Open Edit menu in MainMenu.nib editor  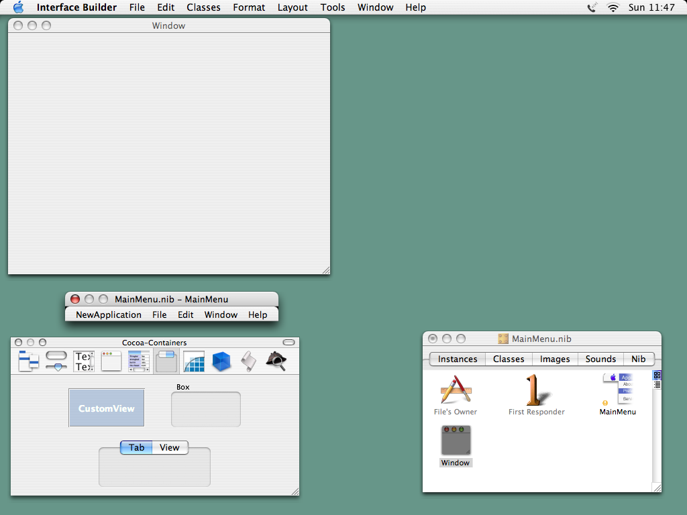(x=186, y=315)
